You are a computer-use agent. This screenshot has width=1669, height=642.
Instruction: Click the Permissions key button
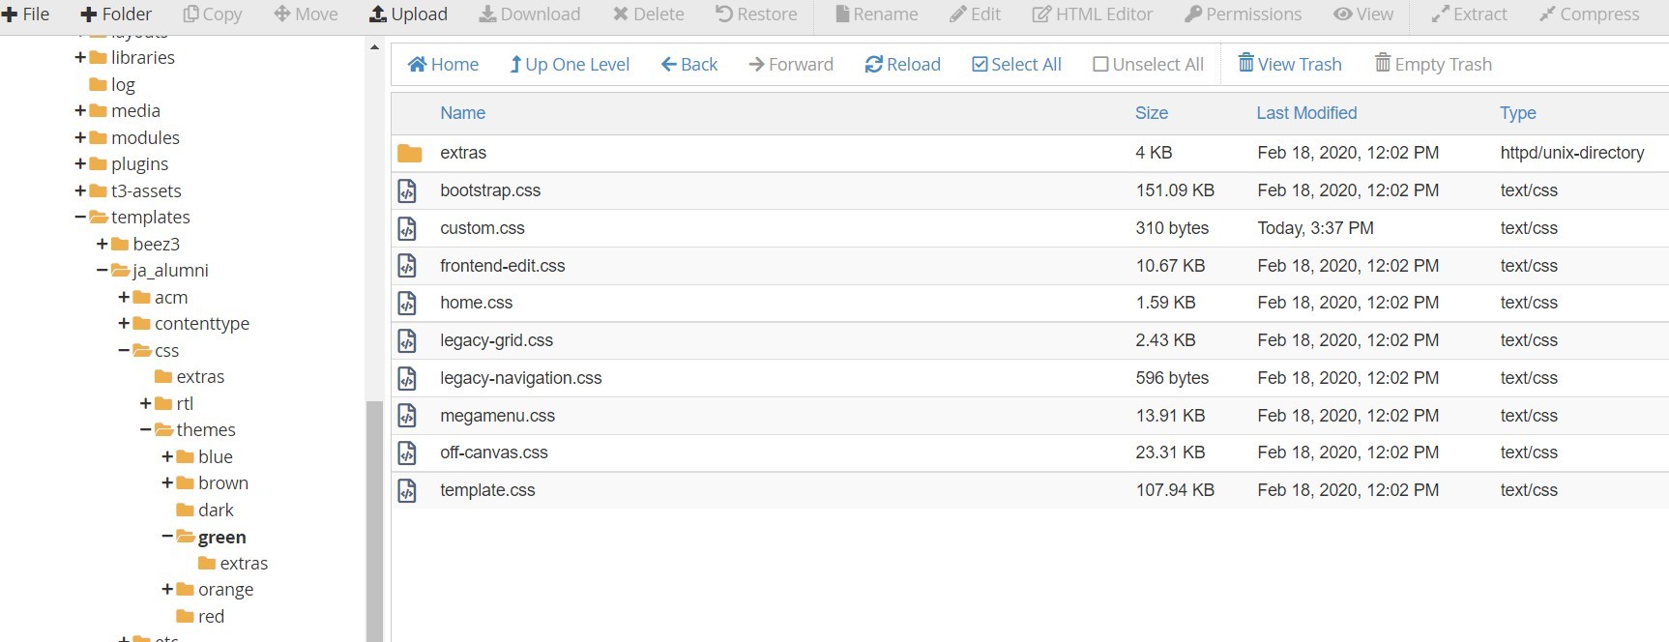1243,15
